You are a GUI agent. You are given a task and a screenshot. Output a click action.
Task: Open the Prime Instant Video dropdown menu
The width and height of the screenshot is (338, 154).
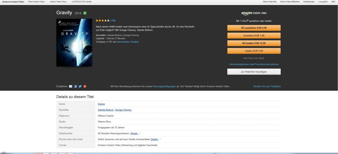click(37, 2)
